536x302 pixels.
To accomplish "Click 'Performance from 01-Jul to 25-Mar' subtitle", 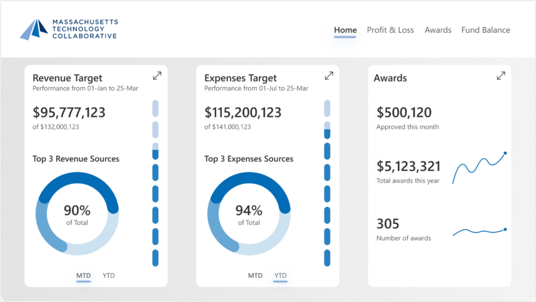I will pyautogui.click(x=256, y=88).
